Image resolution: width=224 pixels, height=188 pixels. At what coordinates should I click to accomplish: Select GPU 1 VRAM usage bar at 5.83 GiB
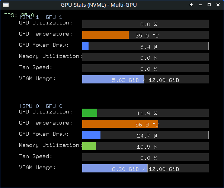click(145, 79)
